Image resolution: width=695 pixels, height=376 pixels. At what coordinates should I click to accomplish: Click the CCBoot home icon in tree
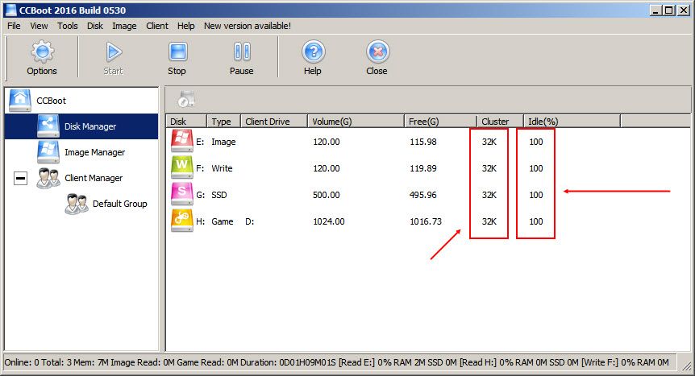[x=20, y=101]
